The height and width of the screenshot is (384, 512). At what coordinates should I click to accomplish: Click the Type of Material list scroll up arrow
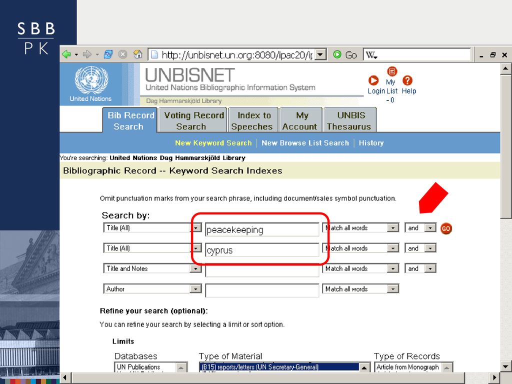click(x=364, y=367)
